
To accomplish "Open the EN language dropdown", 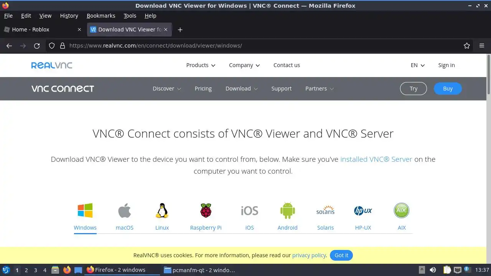I will pos(418,65).
